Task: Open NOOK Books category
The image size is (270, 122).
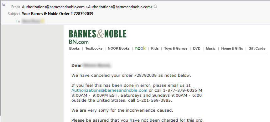Action: 119,48
